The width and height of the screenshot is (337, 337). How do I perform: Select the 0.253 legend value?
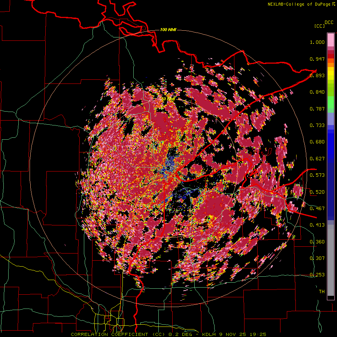pos(317,275)
